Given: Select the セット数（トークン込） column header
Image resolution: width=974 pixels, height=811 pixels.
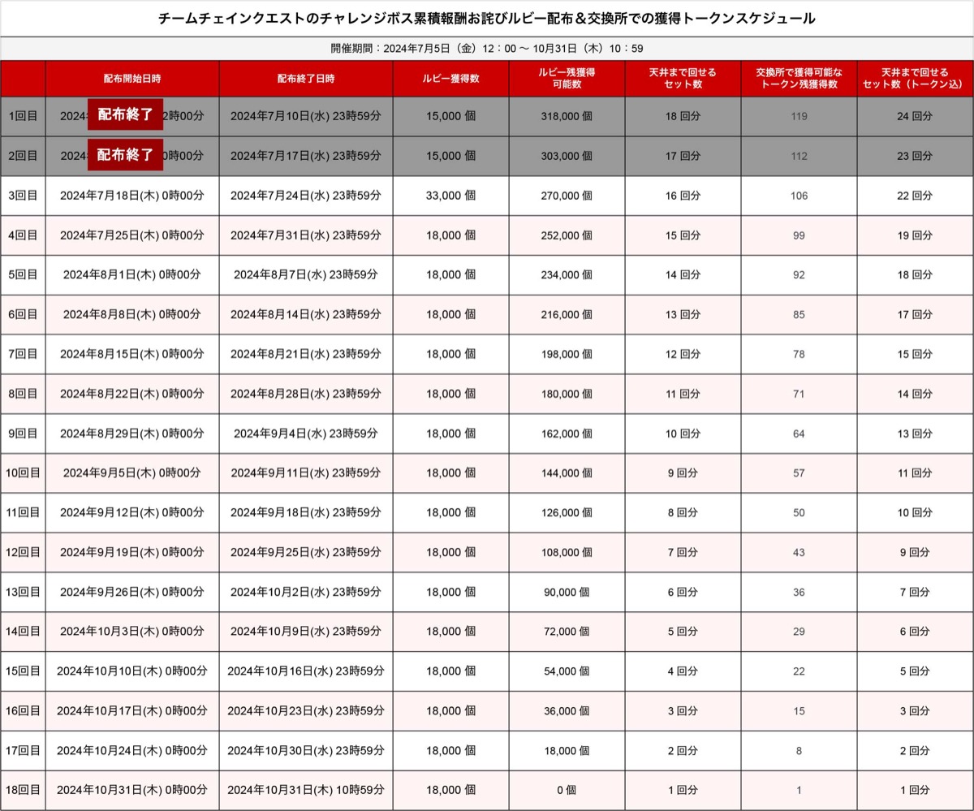Looking at the screenshot, I should 915,79.
